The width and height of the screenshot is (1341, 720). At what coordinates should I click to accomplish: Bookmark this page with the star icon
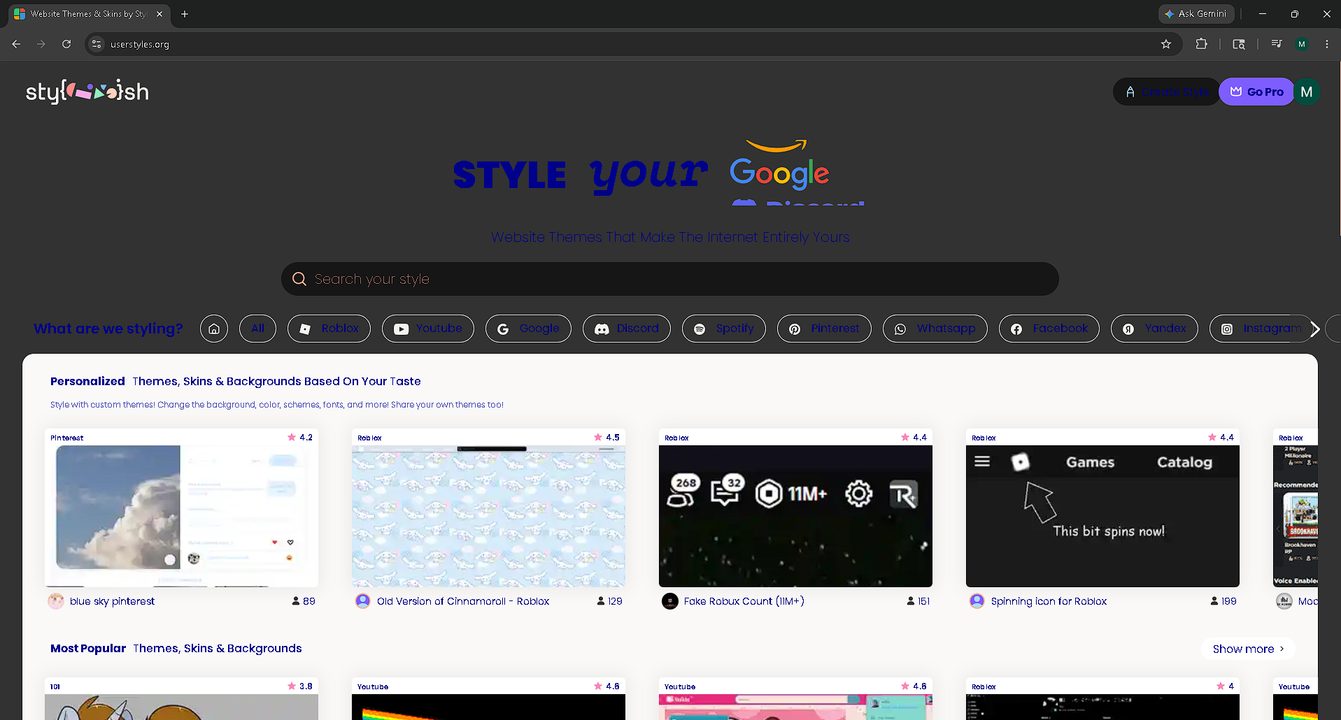pos(1166,44)
